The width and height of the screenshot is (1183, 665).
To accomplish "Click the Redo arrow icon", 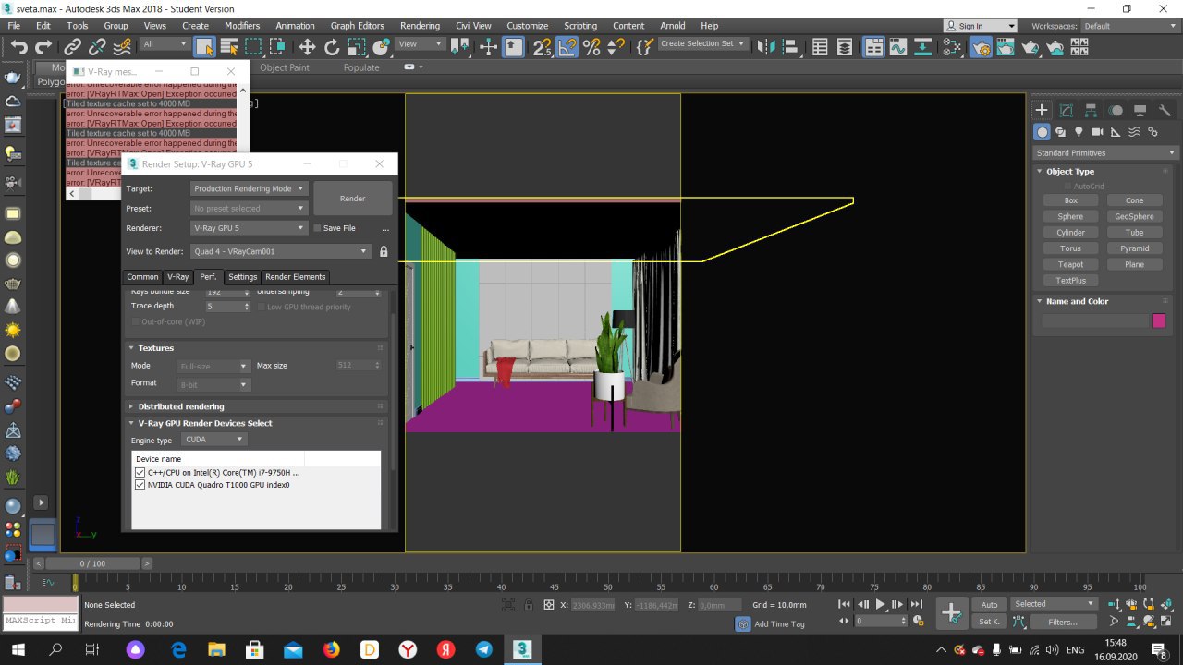I will tap(43, 46).
